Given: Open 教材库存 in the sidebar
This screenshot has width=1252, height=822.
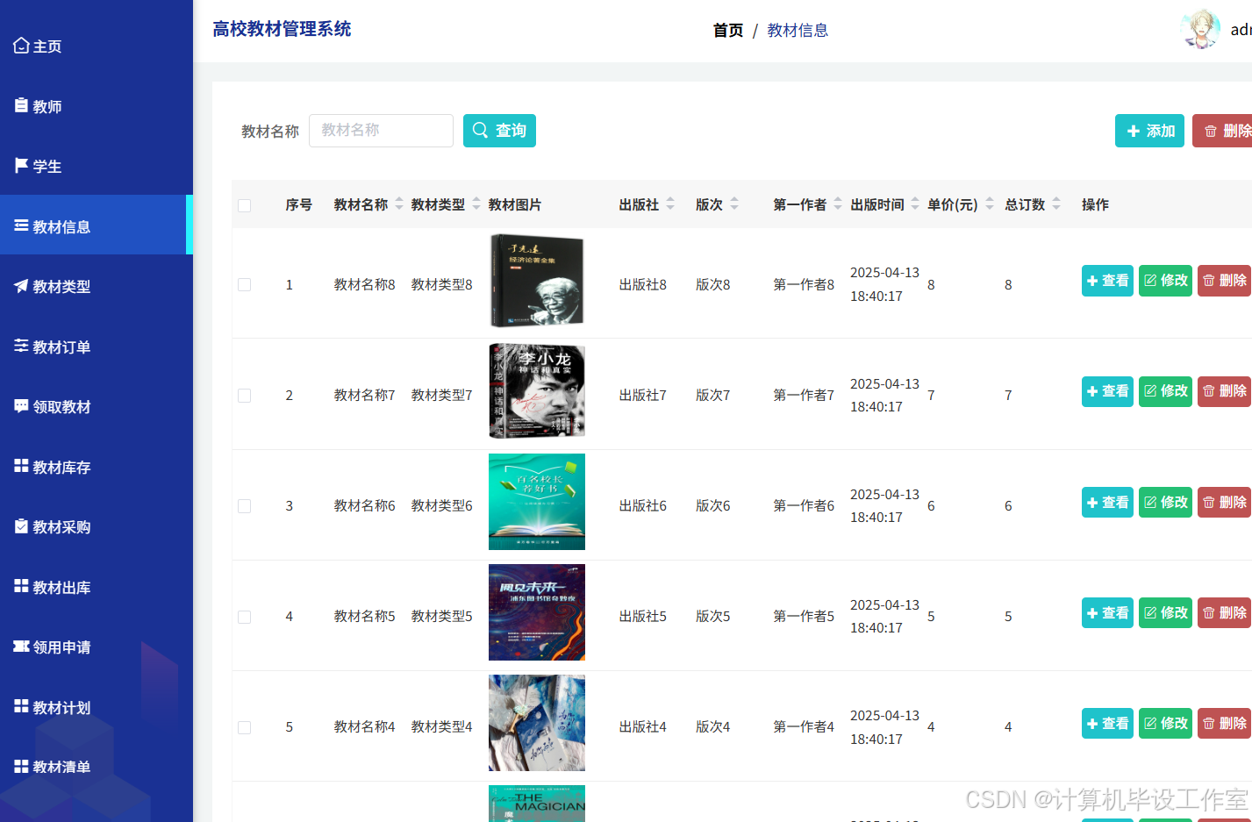Looking at the screenshot, I should 97,467.
